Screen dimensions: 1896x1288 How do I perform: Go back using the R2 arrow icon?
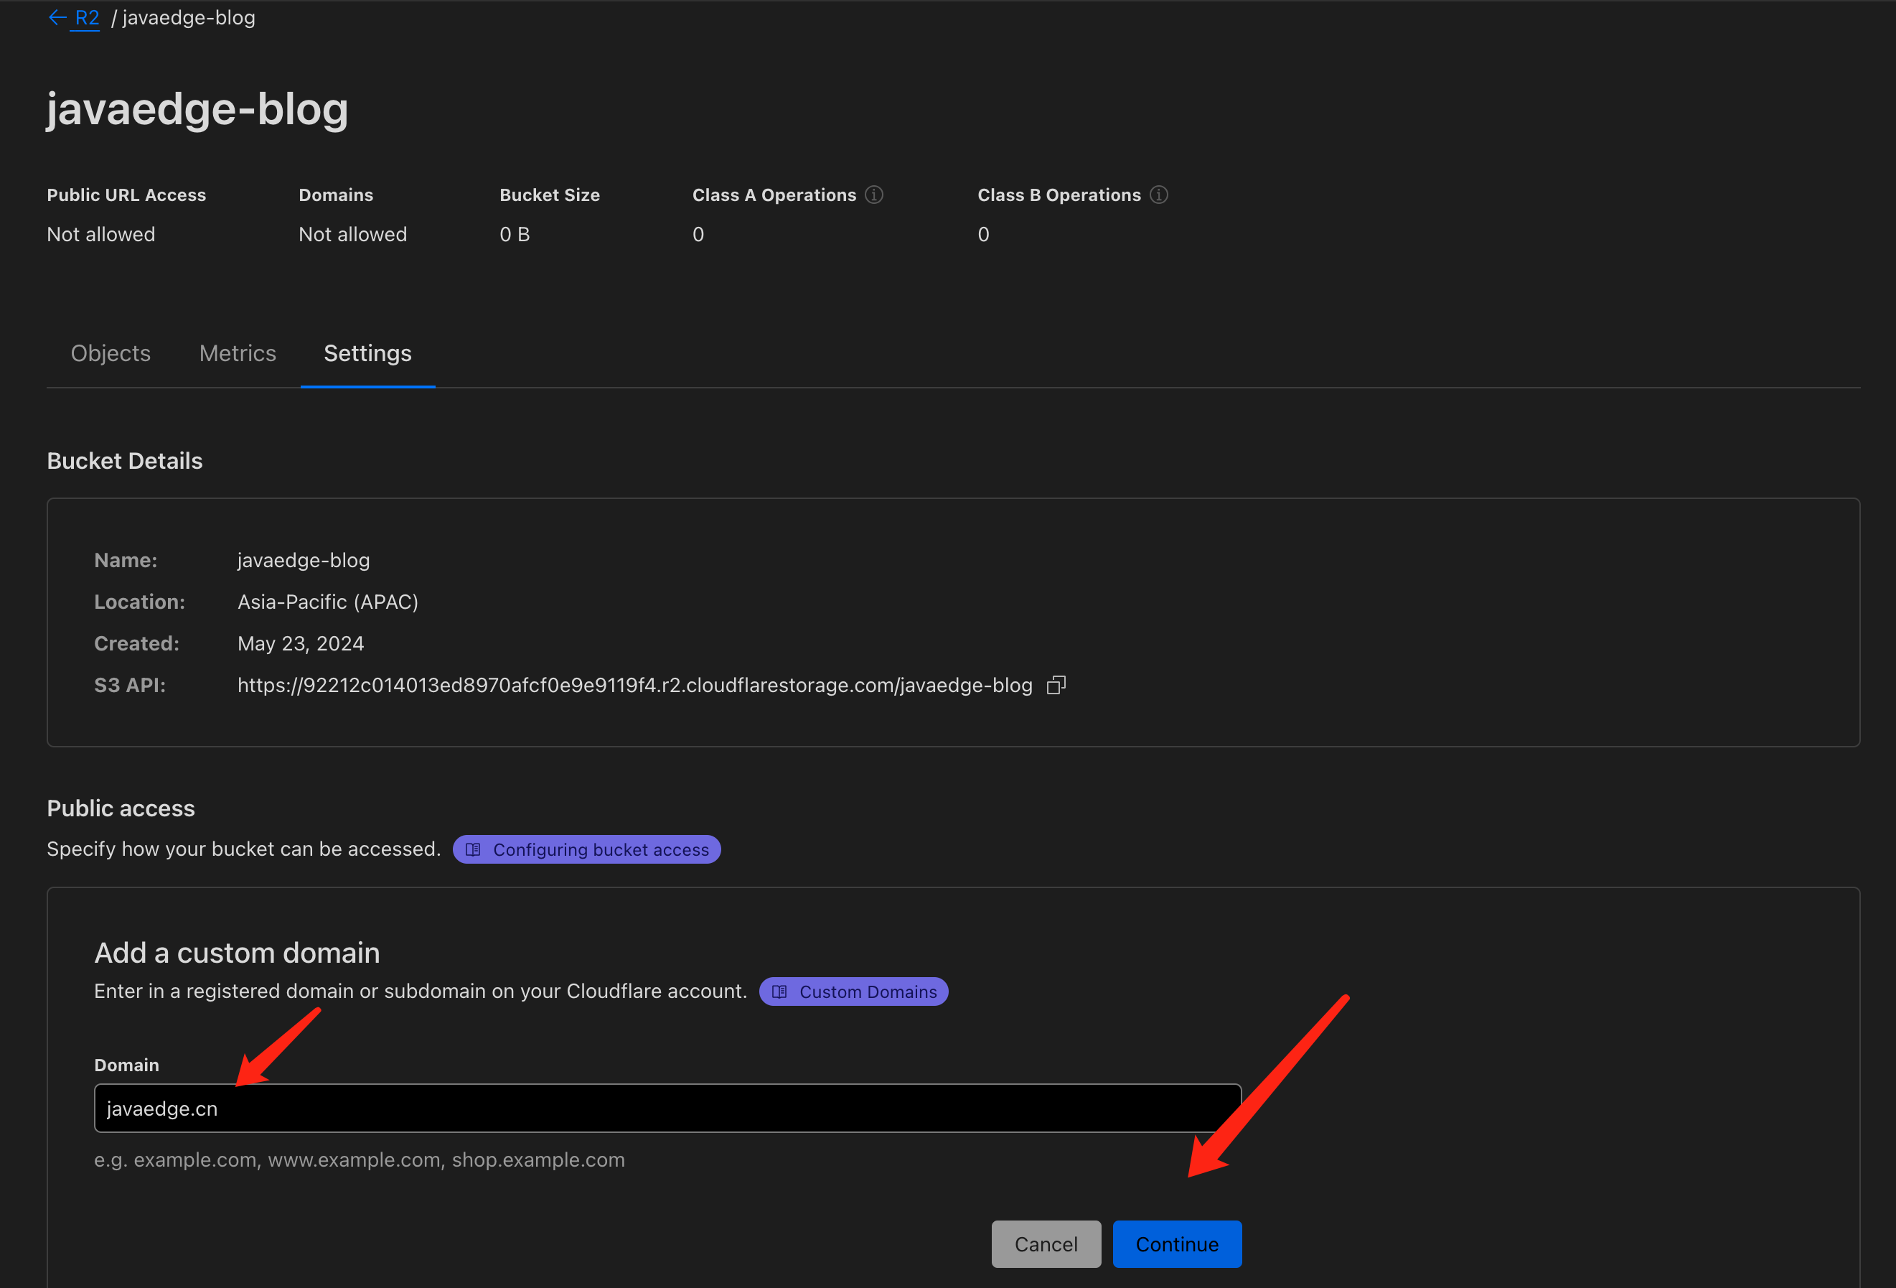[57, 17]
